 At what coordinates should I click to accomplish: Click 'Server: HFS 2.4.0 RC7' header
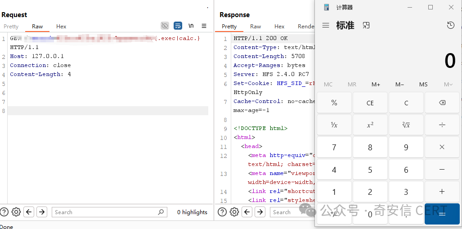(x=271, y=74)
